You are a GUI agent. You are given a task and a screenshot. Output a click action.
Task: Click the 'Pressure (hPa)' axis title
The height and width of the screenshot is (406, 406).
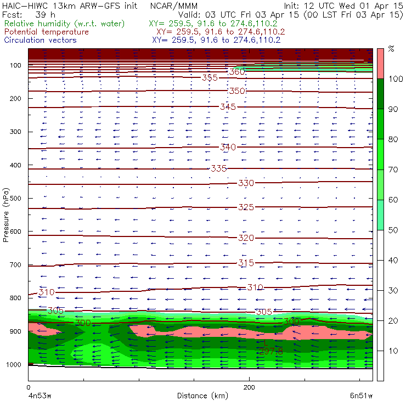(x=5, y=215)
